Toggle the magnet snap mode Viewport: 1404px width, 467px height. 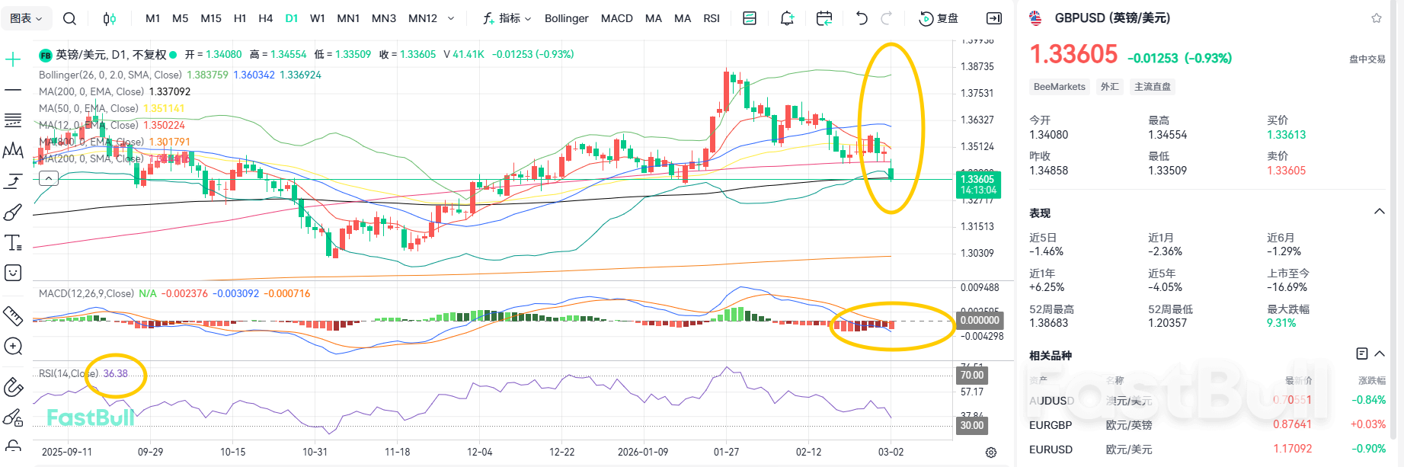13,387
